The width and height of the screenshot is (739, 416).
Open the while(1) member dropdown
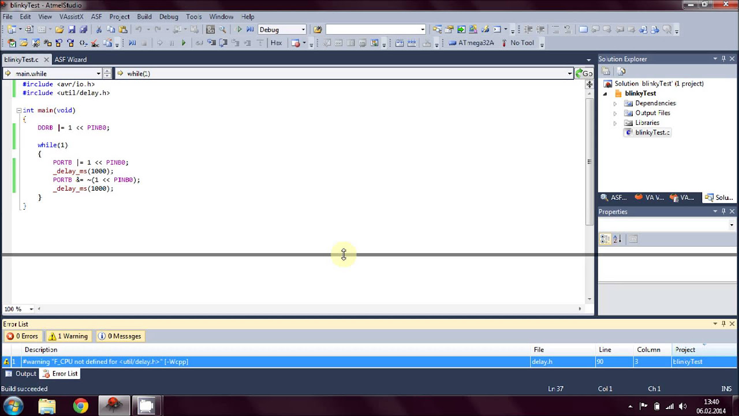(x=570, y=73)
